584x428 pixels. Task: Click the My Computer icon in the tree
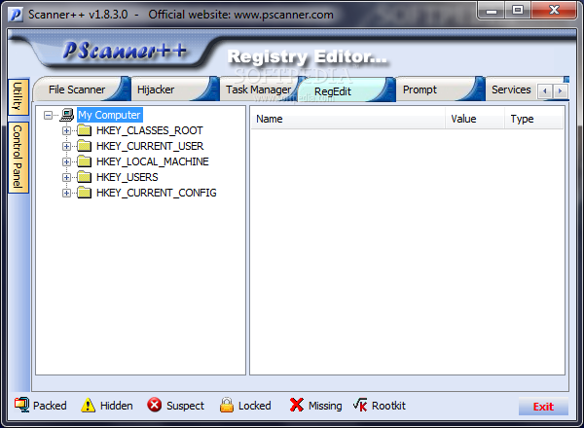[67, 115]
